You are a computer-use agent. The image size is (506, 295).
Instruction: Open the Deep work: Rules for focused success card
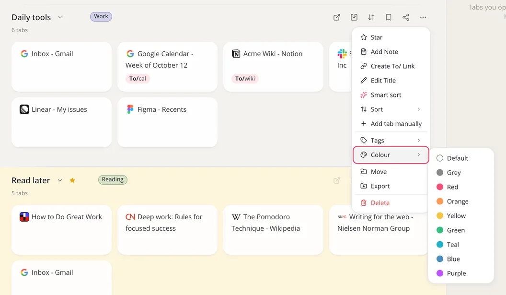(168, 230)
